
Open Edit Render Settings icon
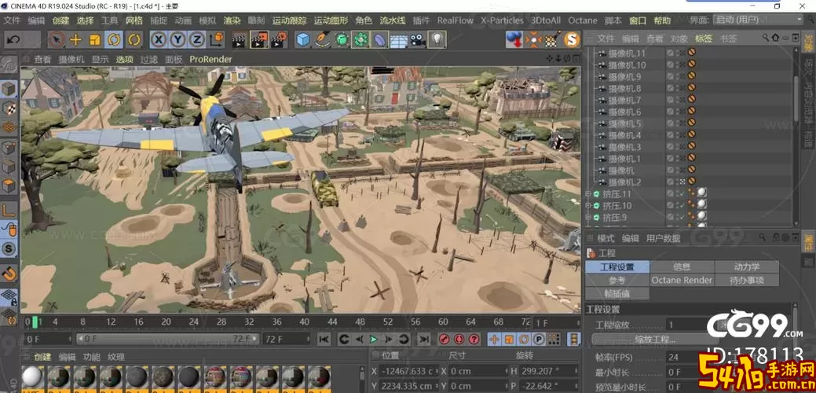[x=279, y=39]
